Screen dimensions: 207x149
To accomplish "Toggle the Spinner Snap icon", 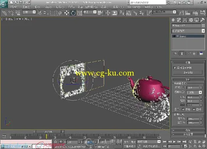I will point(142,13).
